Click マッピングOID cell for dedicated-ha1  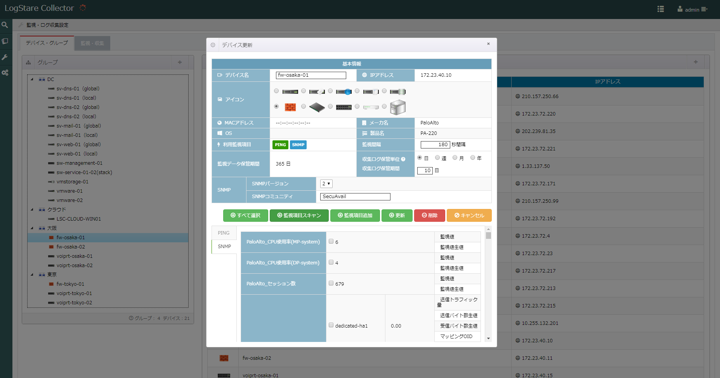(x=458, y=337)
